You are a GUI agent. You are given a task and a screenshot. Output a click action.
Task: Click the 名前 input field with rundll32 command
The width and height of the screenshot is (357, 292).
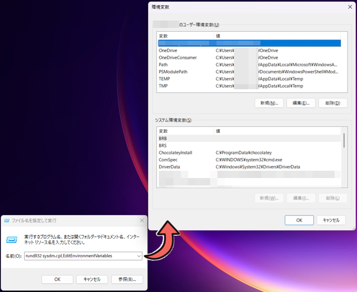tap(83, 256)
